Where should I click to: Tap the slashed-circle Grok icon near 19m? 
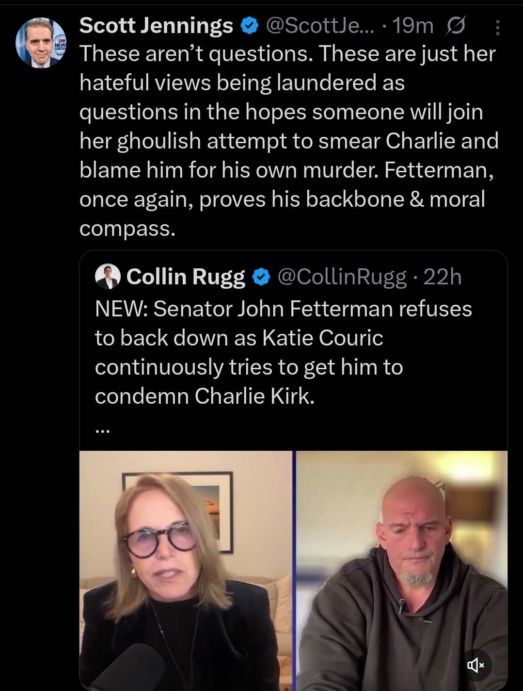455,26
